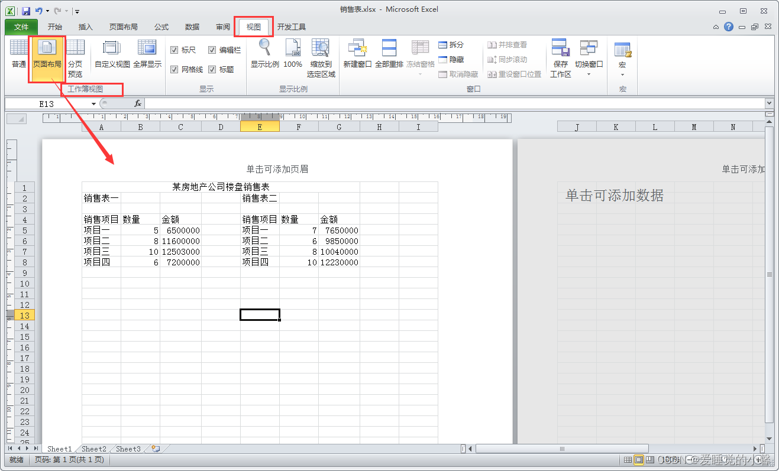The width and height of the screenshot is (779, 471).
Task: Select the 销售表二 cell
Action: pos(260,198)
